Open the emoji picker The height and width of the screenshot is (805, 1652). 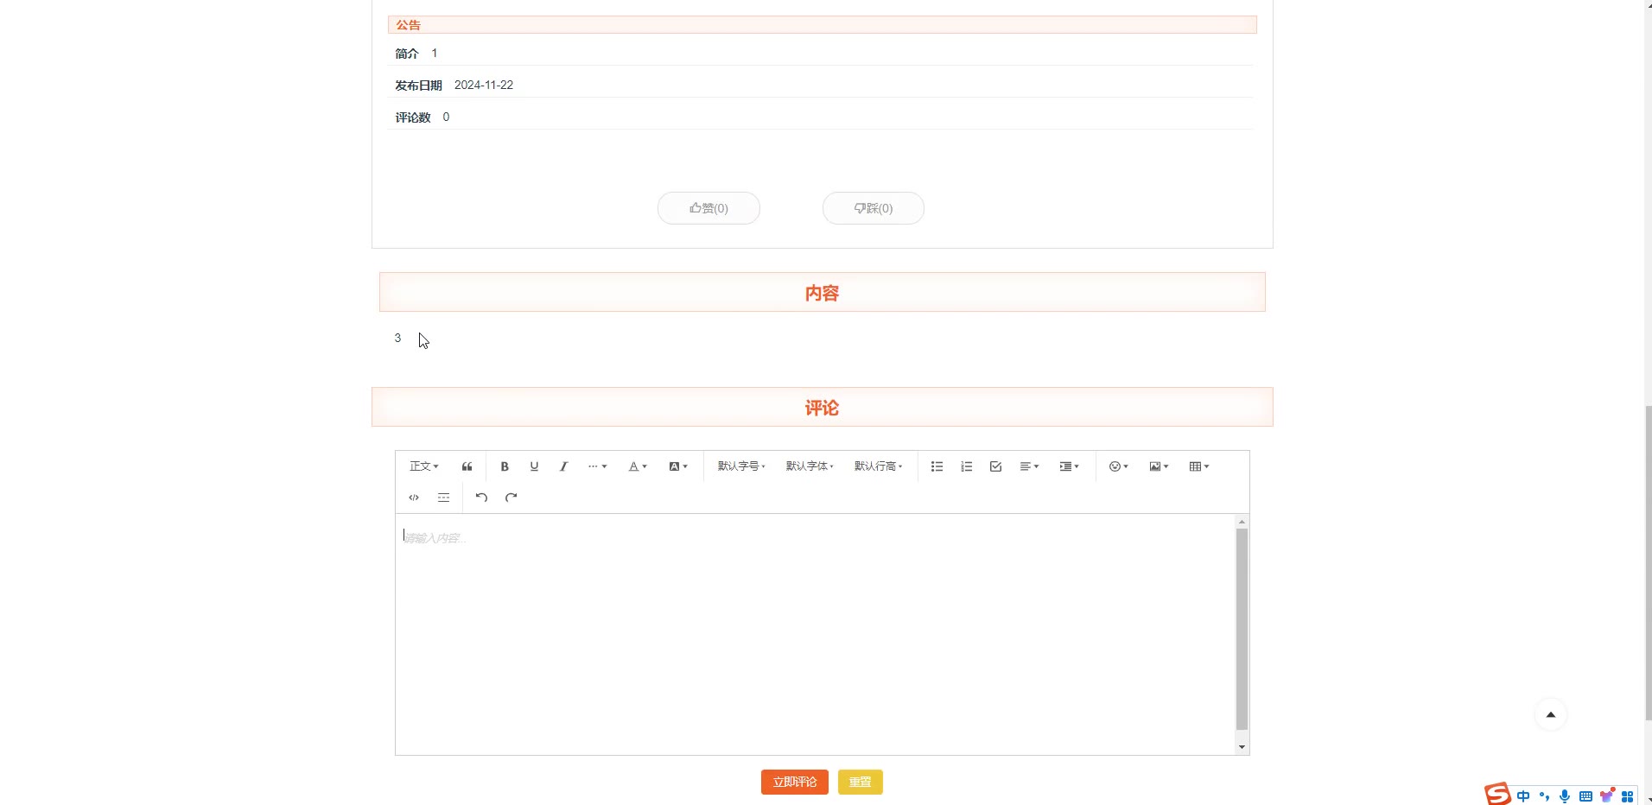[x=1119, y=466]
